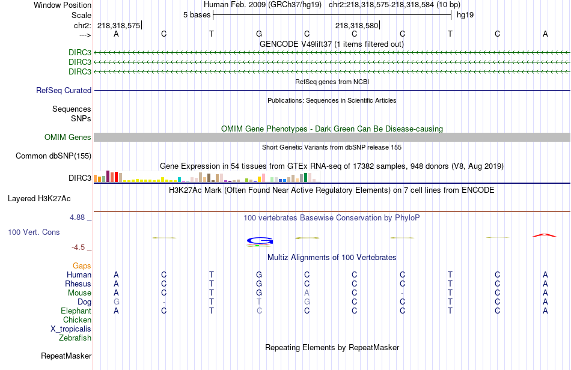Open GENCODE V49lift37 track title
The height and width of the screenshot is (370, 571).
point(331,44)
